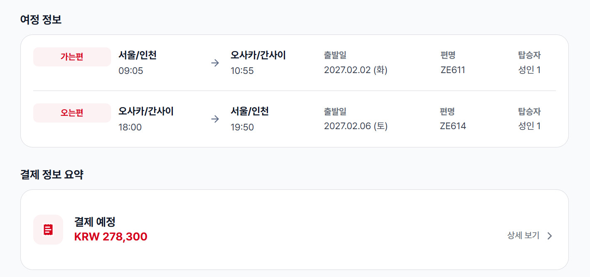Click 성인 1 passenger on the return flight
590x277 pixels.
(x=529, y=126)
